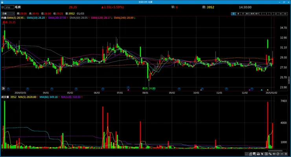
Task: Click the highest price label 35.35
Action: (x=9, y=22)
